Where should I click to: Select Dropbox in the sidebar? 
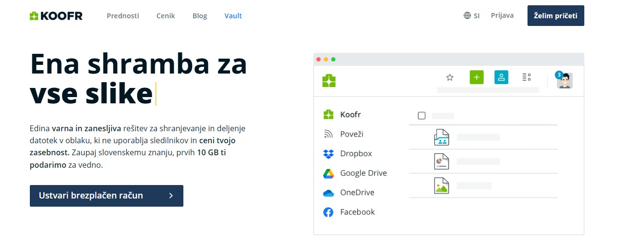(x=348, y=154)
